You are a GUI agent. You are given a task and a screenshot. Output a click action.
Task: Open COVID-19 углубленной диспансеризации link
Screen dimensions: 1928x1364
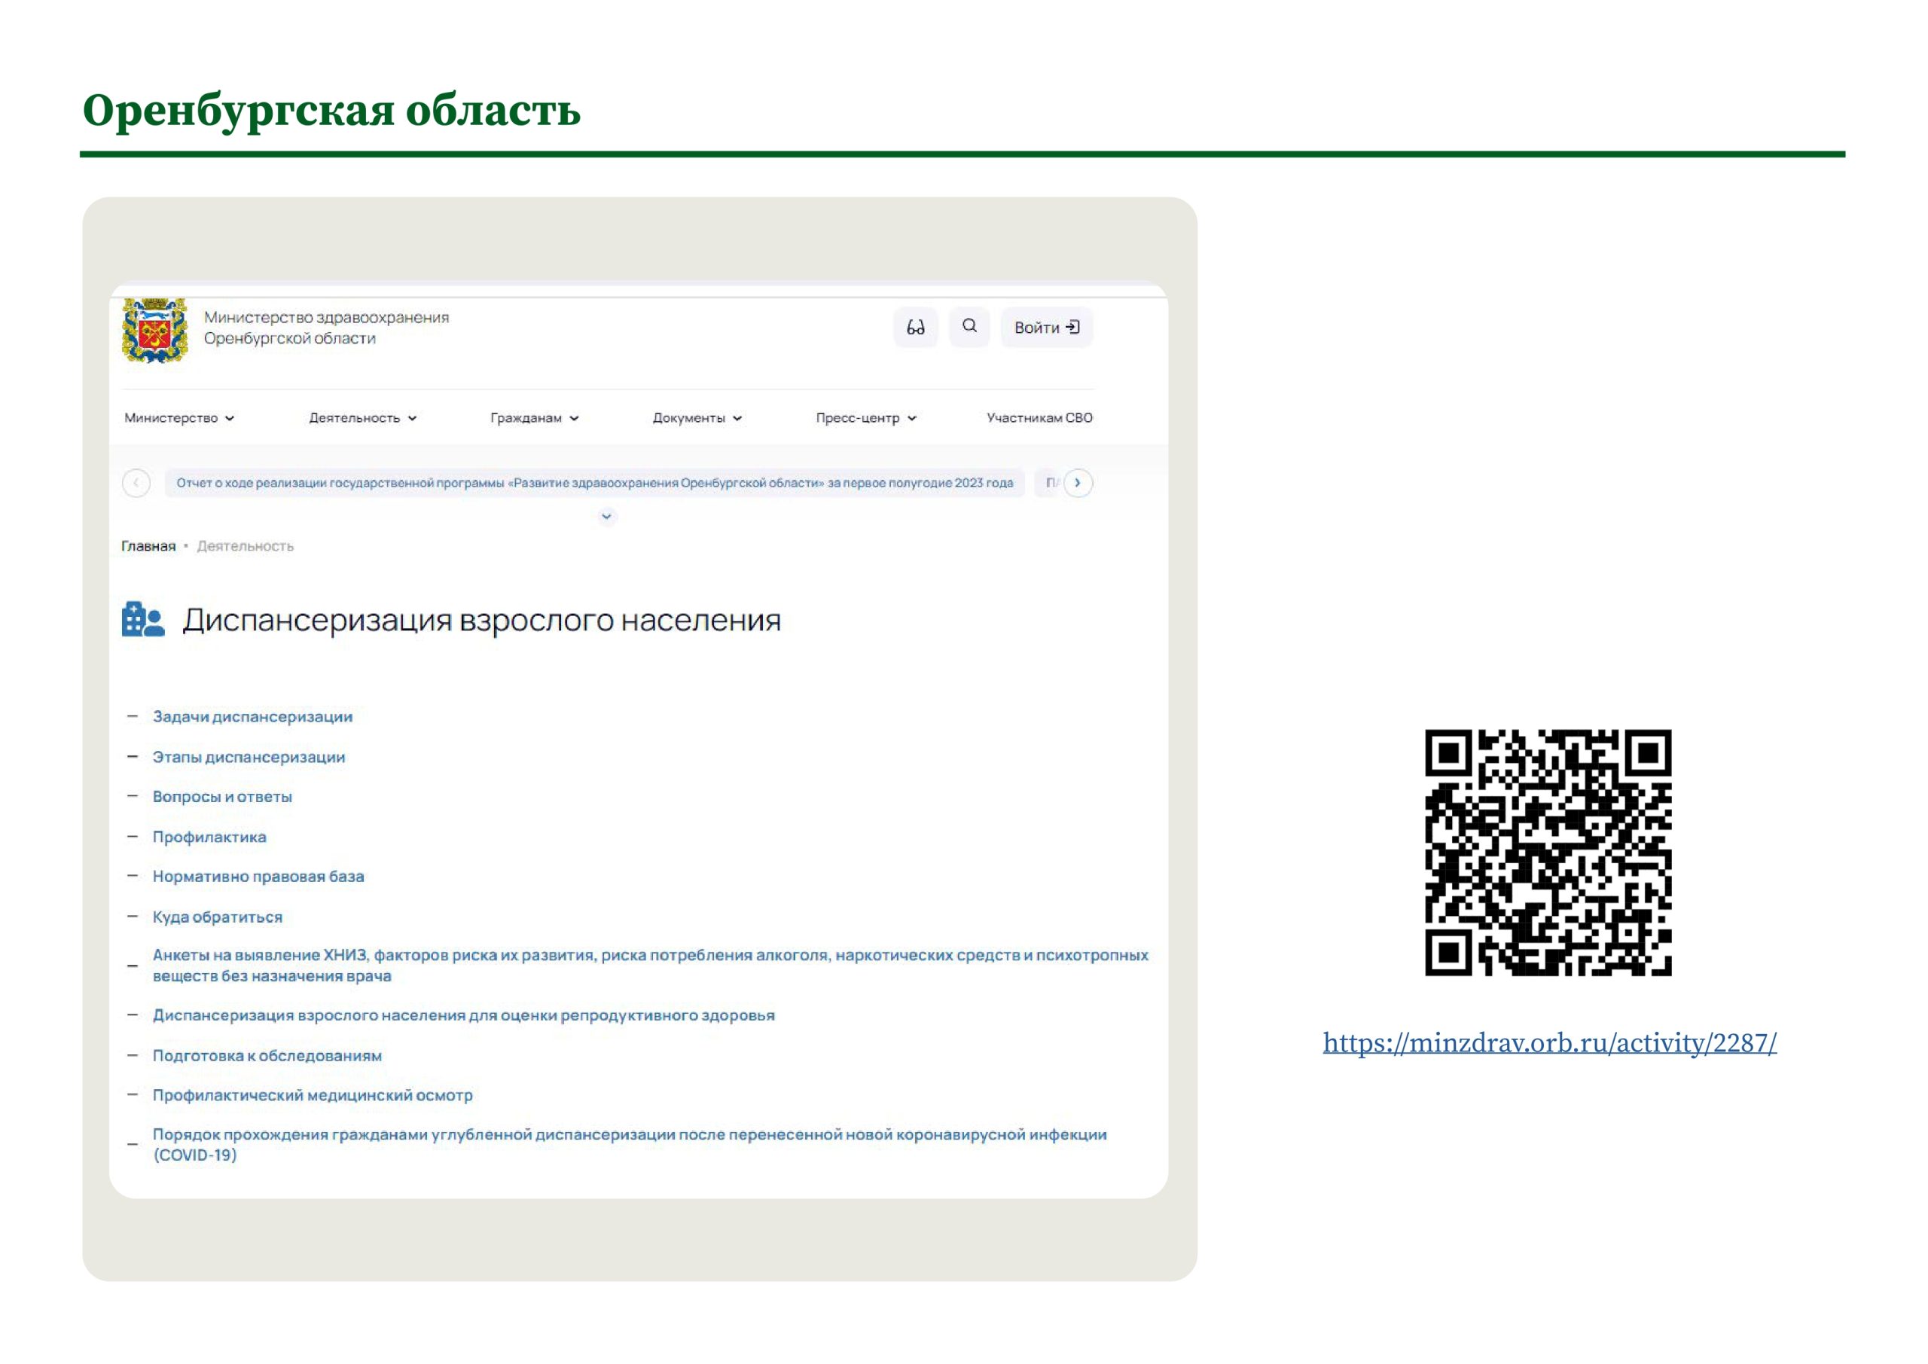[x=630, y=1145]
